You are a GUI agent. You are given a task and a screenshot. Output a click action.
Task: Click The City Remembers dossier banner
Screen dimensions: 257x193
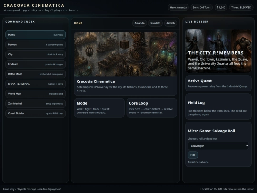coord(218,51)
